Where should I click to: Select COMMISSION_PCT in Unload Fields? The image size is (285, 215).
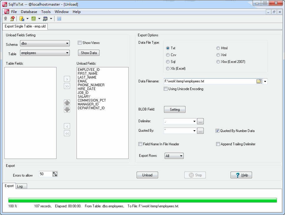pyautogui.click(x=92, y=100)
